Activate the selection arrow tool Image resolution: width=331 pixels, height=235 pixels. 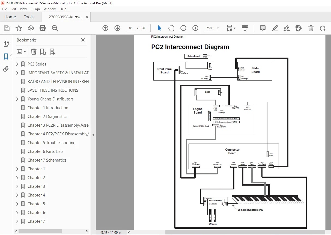[x=160, y=28]
